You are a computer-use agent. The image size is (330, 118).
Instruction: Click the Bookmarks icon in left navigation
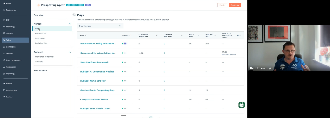tap(4, 10)
